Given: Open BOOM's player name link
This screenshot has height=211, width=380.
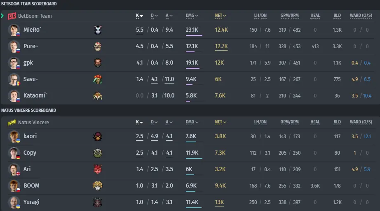Looking at the screenshot, I should pos(31,185).
